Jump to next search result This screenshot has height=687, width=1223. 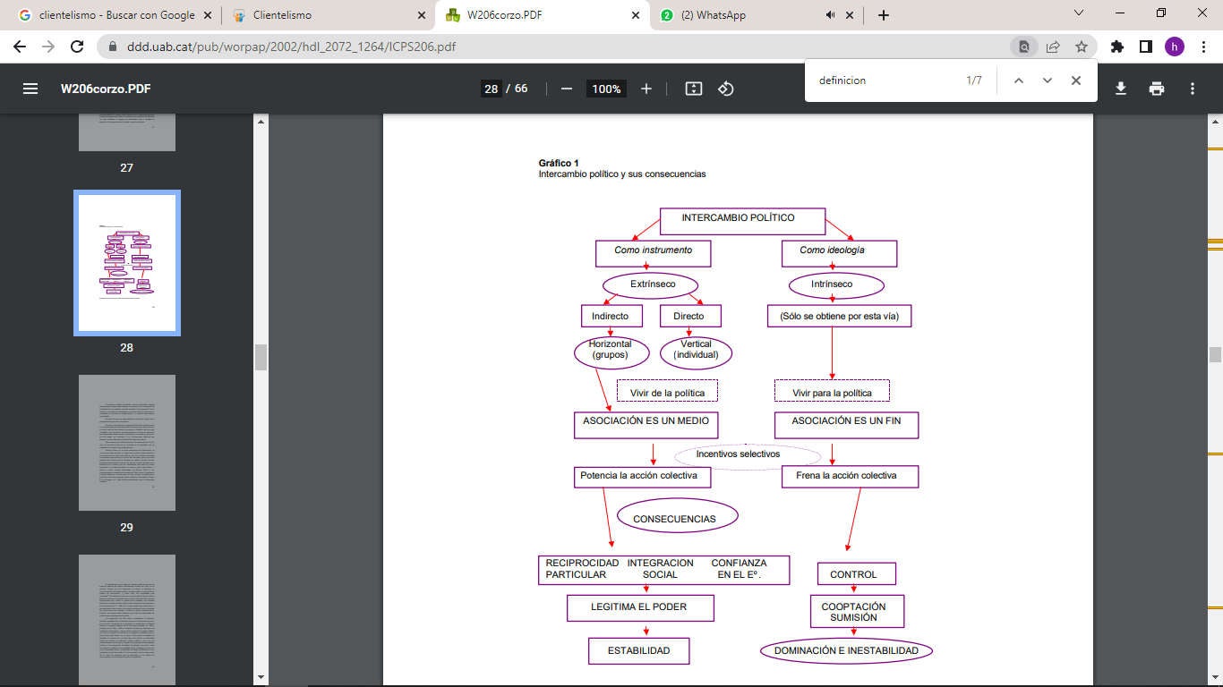1047,81
